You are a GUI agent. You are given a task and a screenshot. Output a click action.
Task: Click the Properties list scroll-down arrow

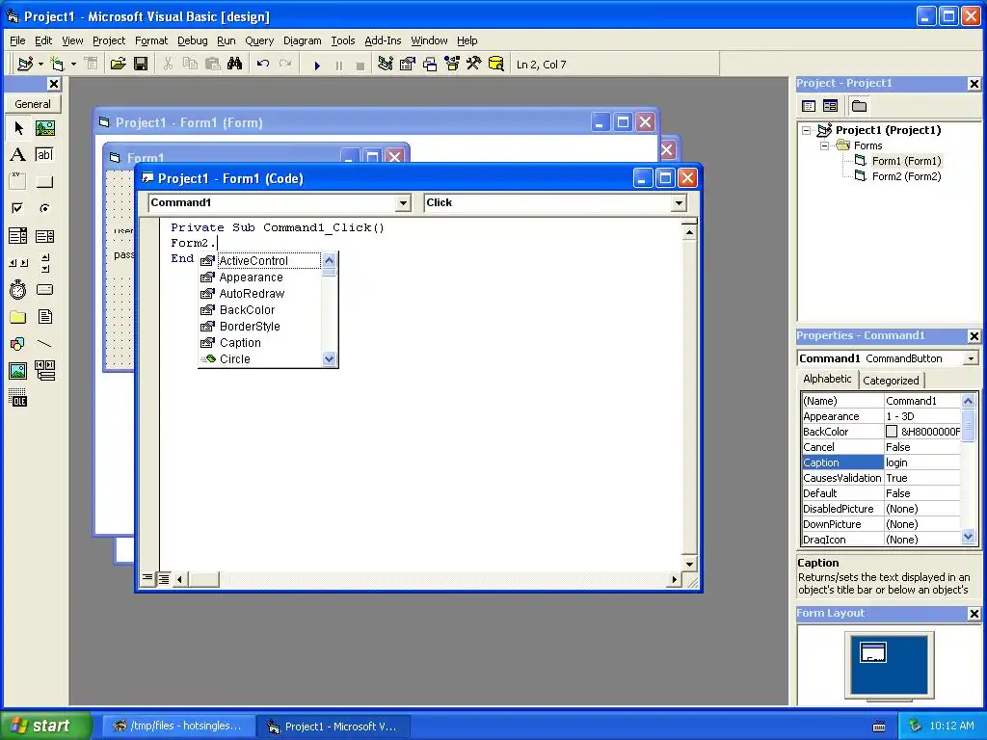[968, 537]
